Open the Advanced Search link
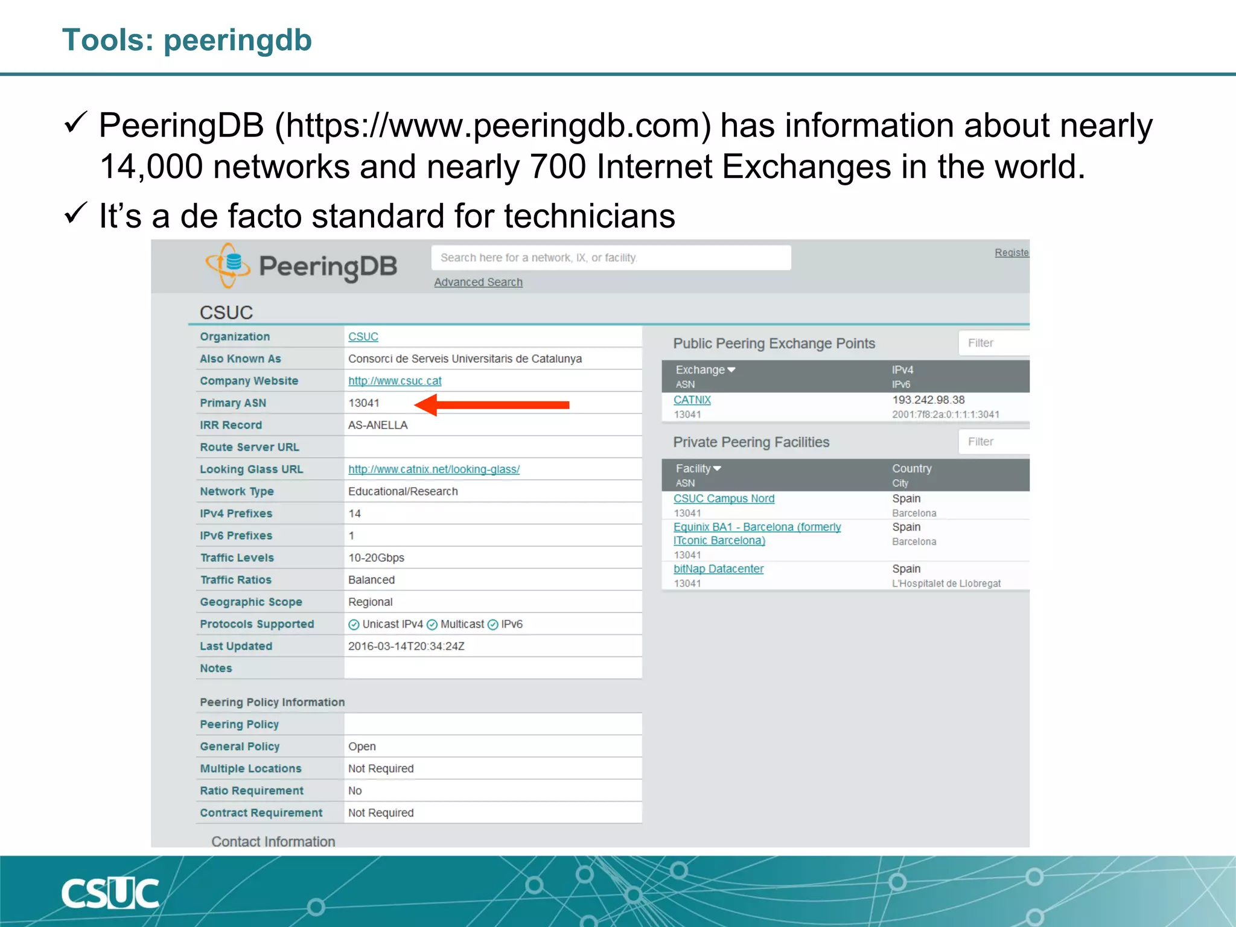 (x=479, y=282)
